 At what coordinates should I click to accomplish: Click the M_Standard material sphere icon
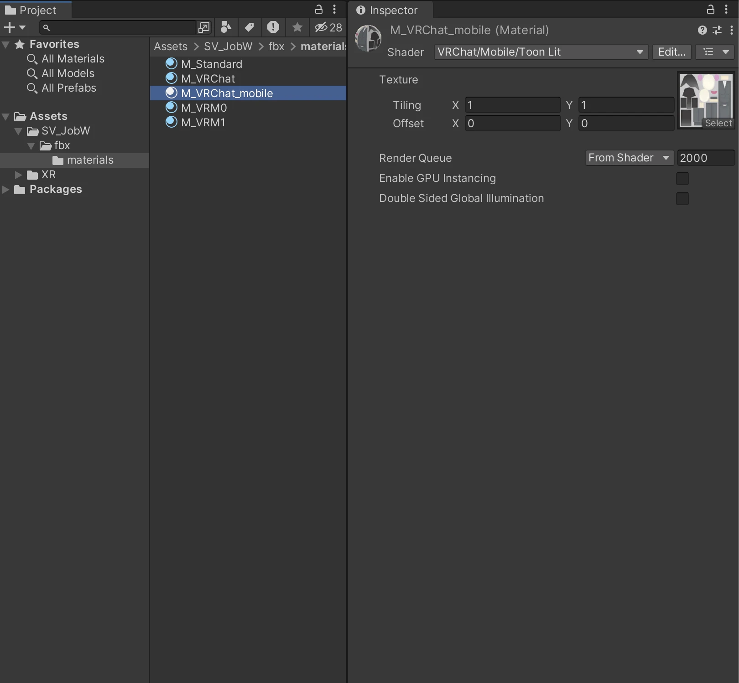click(x=172, y=63)
